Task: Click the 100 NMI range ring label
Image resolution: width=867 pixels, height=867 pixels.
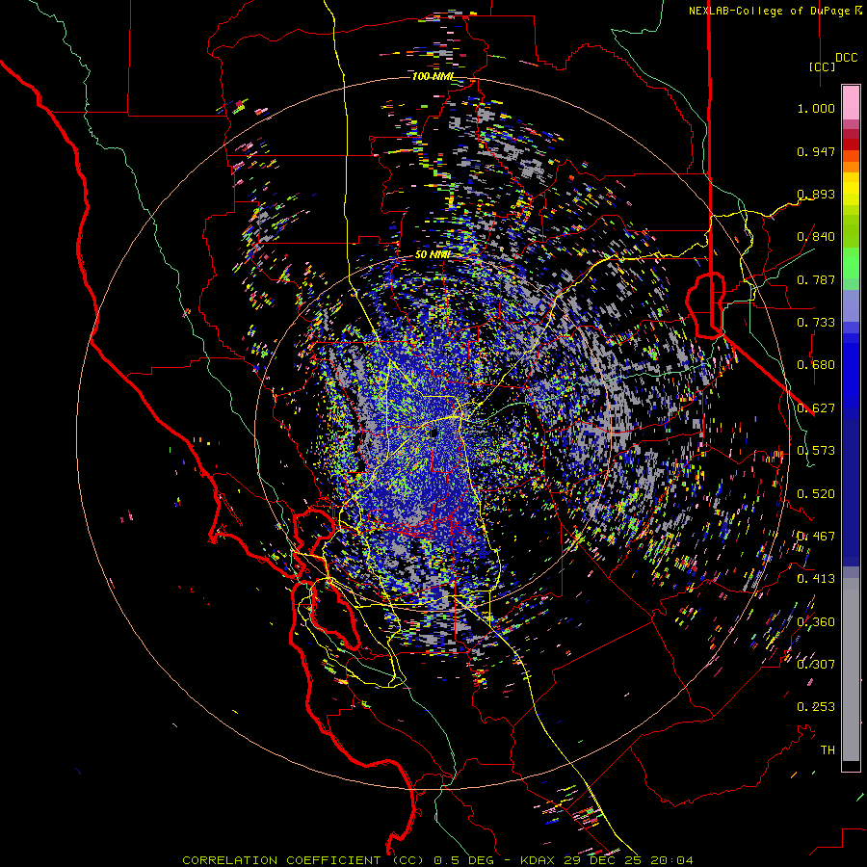Action: pos(433,76)
